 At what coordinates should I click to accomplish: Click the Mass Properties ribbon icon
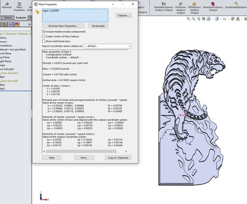coord(20,7)
